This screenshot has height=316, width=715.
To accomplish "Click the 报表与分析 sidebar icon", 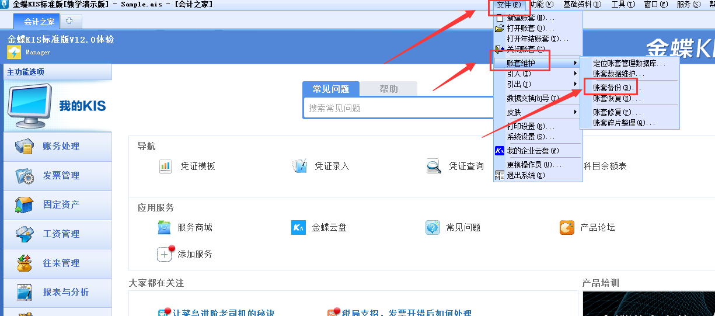I will (25, 293).
